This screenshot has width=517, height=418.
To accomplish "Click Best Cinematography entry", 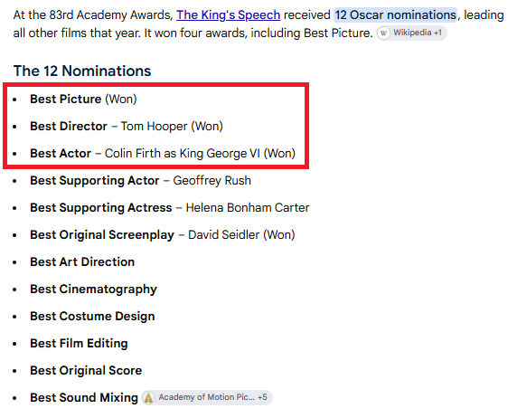I will click(x=94, y=290).
